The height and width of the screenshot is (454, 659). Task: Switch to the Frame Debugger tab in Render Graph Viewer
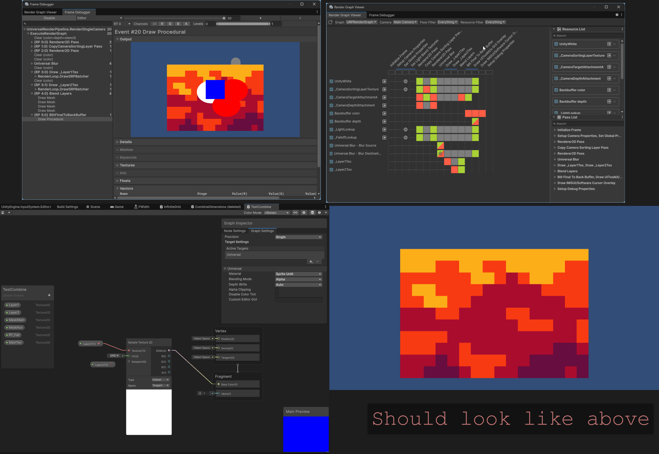(382, 15)
